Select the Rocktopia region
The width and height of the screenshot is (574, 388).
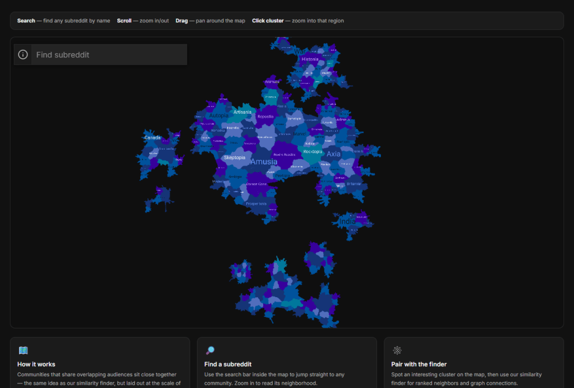click(x=313, y=151)
